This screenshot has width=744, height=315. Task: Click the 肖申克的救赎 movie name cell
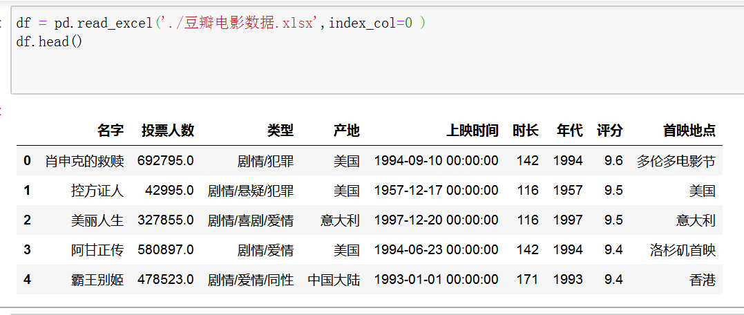[x=84, y=161]
